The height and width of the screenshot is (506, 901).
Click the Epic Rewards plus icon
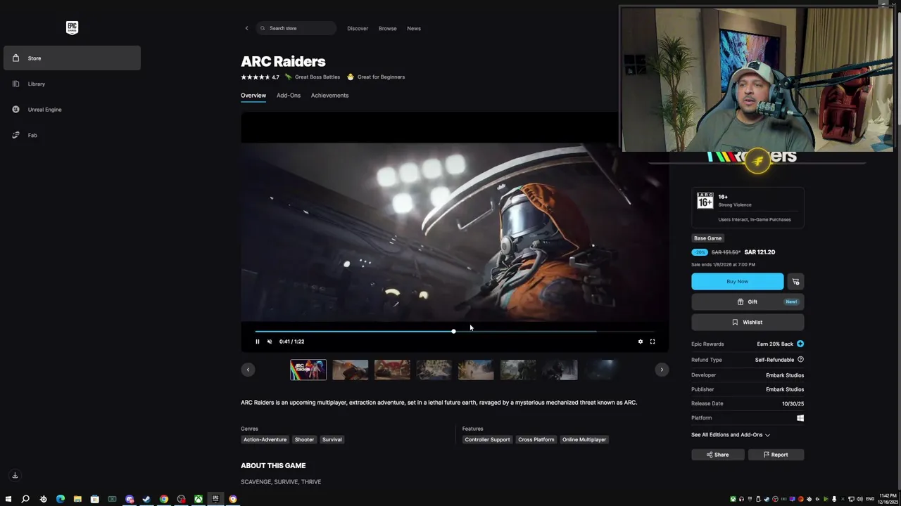coord(800,344)
